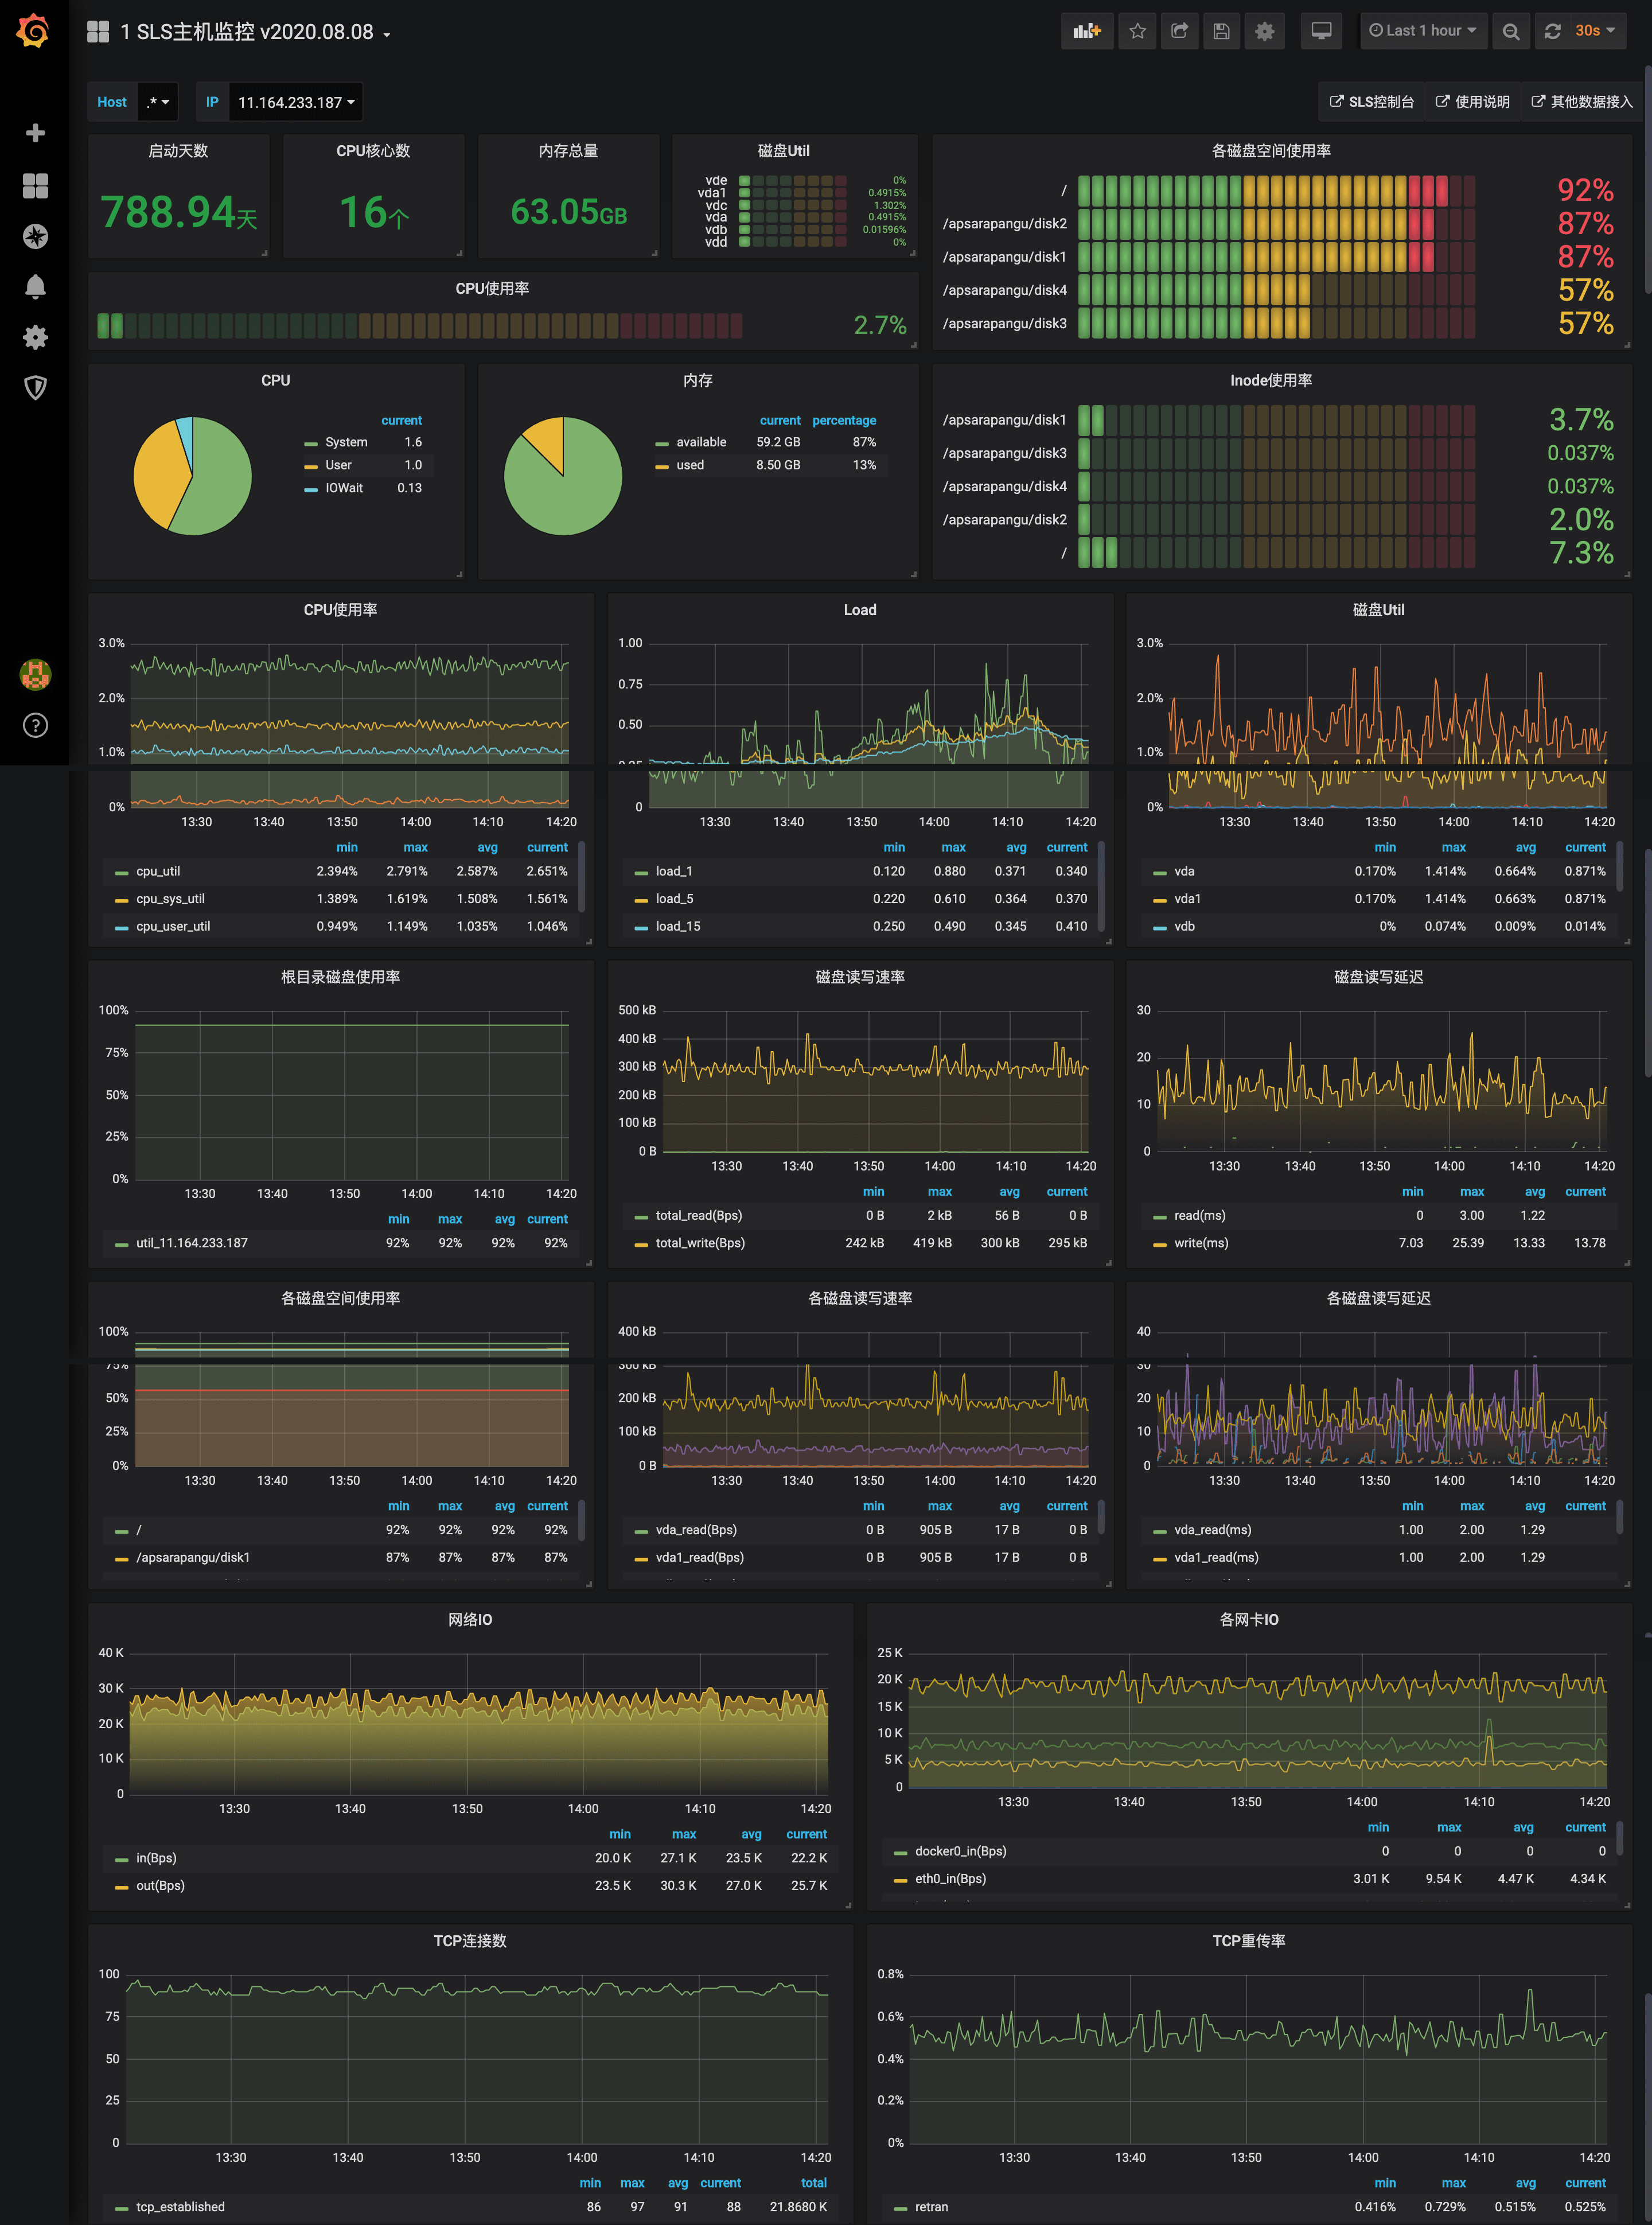The width and height of the screenshot is (1652, 2225).
Task: Open the SLS控制台 link
Action: (x=1371, y=102)
